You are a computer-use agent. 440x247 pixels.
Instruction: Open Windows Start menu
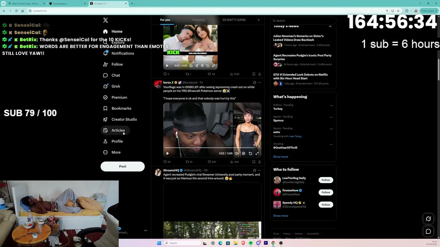click(159, 243)
